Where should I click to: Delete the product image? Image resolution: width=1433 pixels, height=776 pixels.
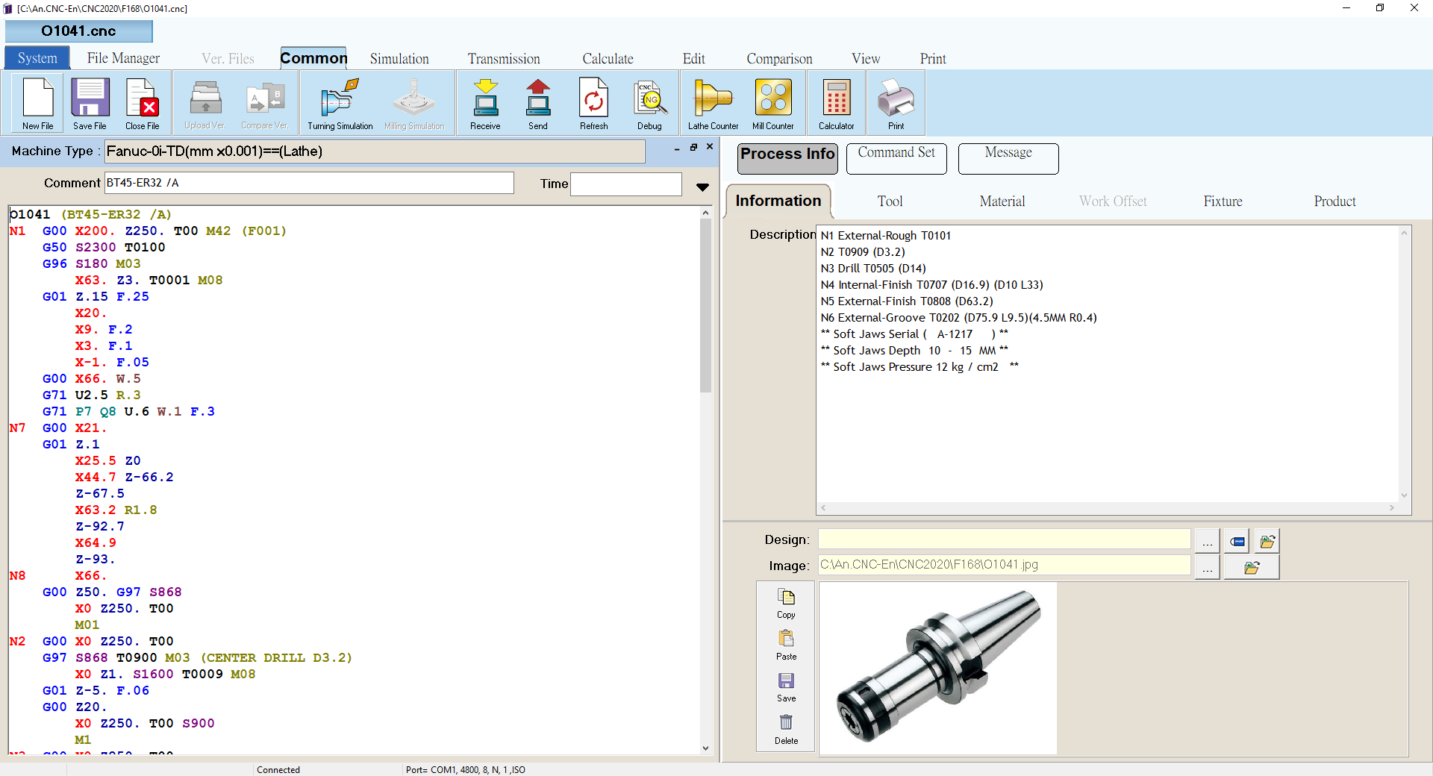[786, 729]
